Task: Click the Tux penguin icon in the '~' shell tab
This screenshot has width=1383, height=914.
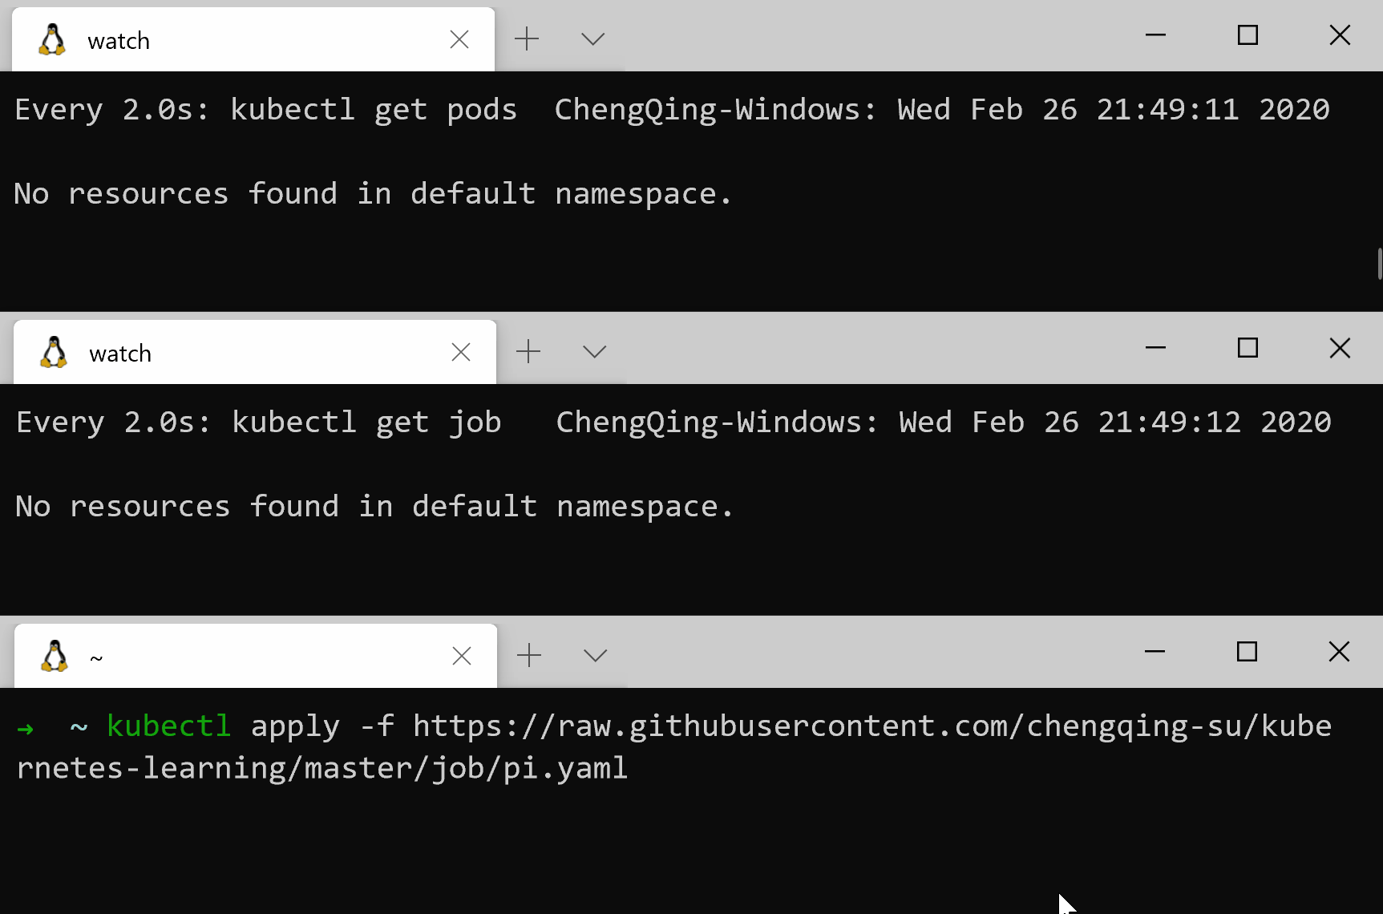Action: [55, 657]
